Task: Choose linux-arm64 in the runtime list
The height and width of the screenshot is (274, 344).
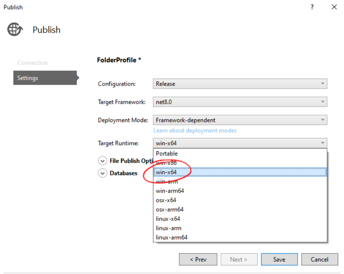Action: [x=240, y=237]
